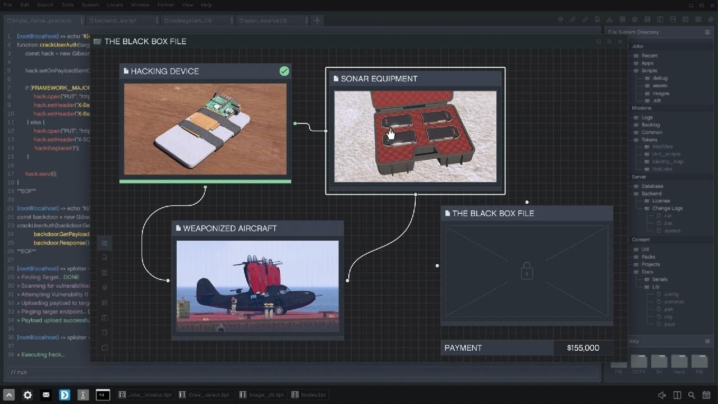The height and width of the screenshot is (404, 718).
Task: Open the settings gear in the taskbar
Action: point(27,395)
